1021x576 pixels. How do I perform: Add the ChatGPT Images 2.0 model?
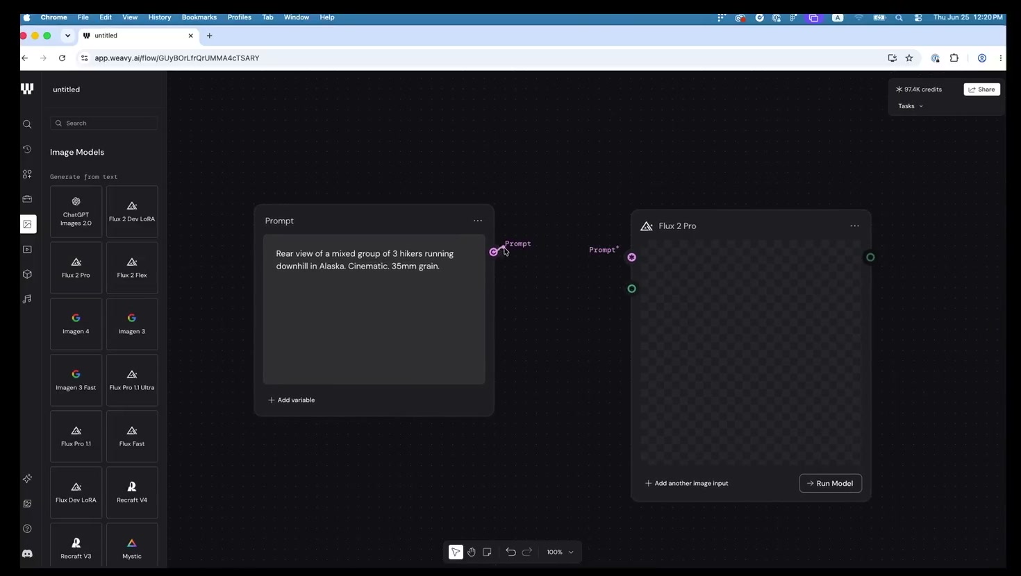click(76, 212)
